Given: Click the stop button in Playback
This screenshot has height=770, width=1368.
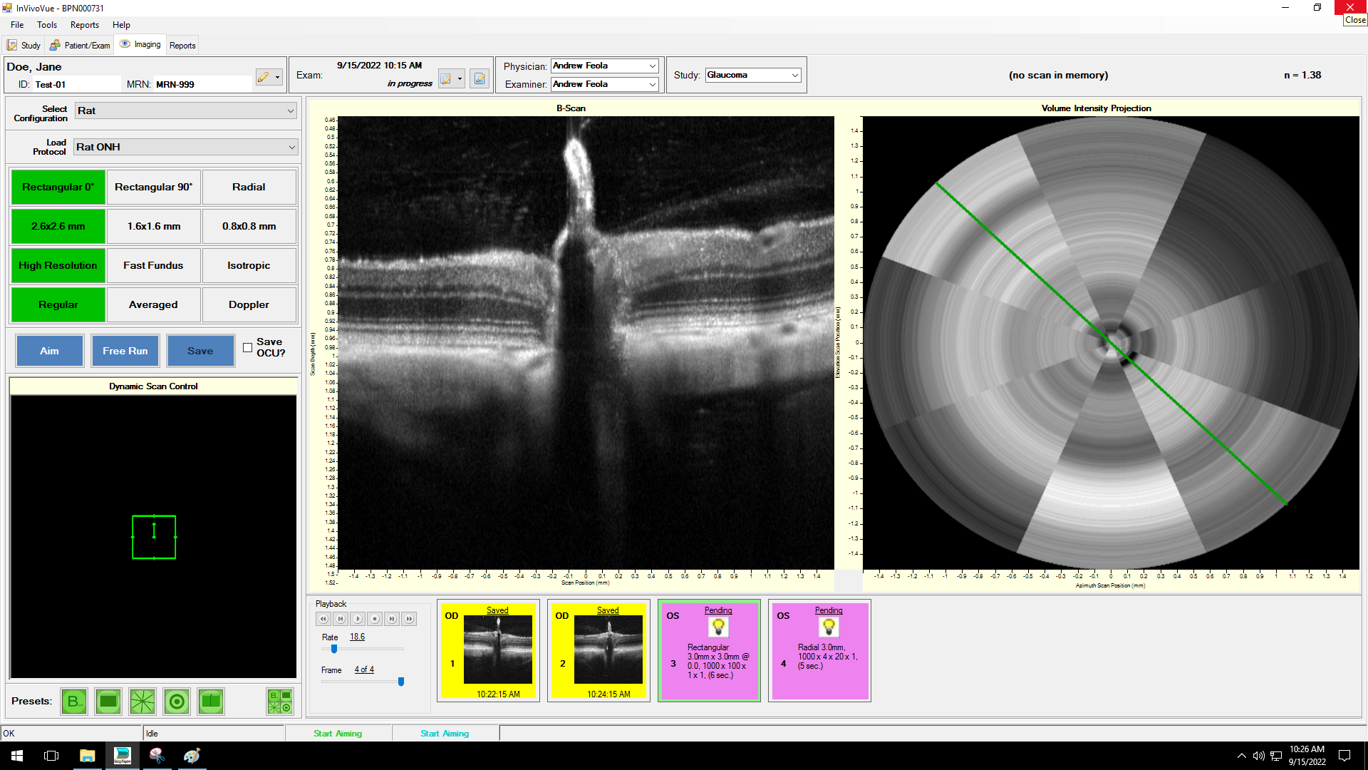Looking at the screenshot, I should click(375, 619).
